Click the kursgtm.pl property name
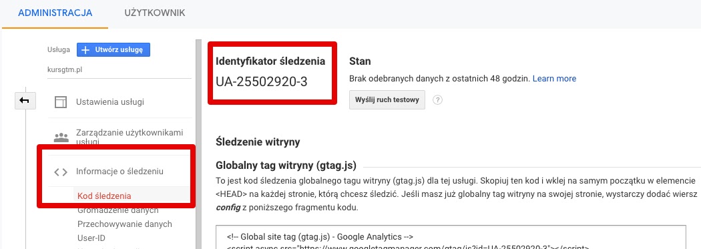The height and width of the screenshot is (249, 701). (x=65, y=69)
